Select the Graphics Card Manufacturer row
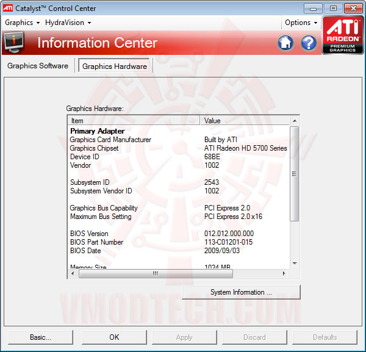 [x=179, y=140]
